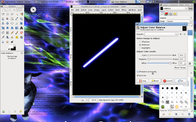Open the Layer menu
Viewport: 196px width, 122px height.
click(104, 10)
